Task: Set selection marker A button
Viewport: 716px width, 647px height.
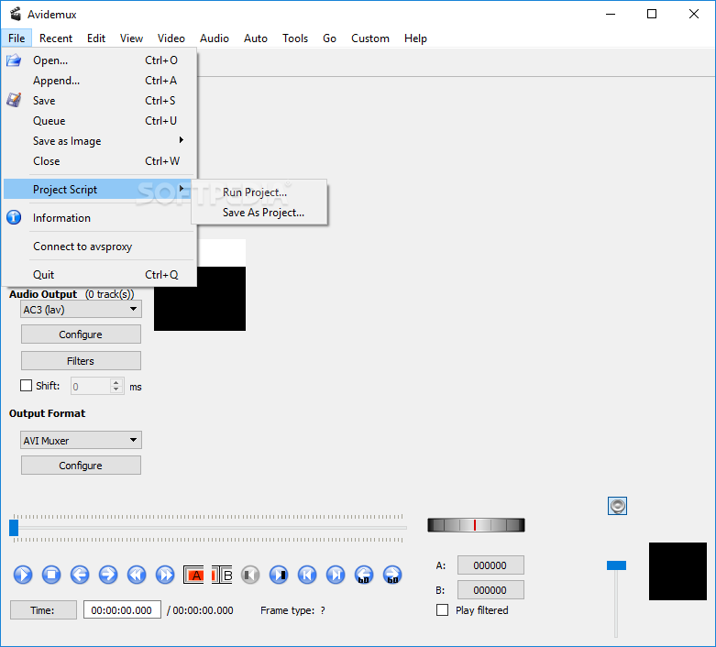Action: tap(193, 575)
